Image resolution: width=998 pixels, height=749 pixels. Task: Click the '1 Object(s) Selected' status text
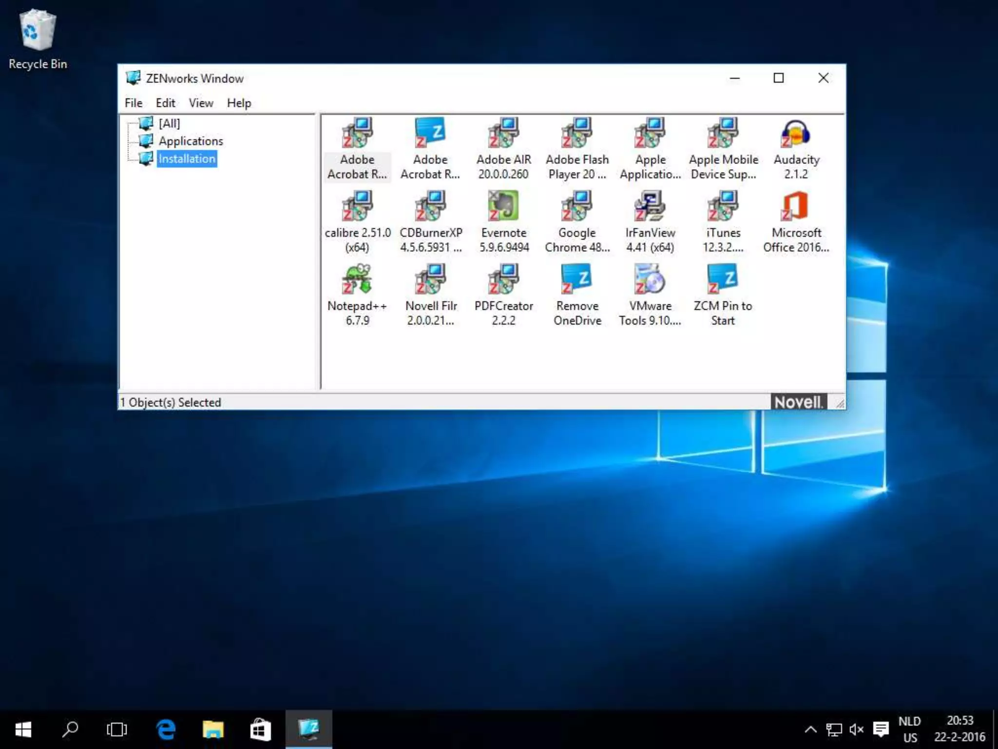click(x=171, y=402)
